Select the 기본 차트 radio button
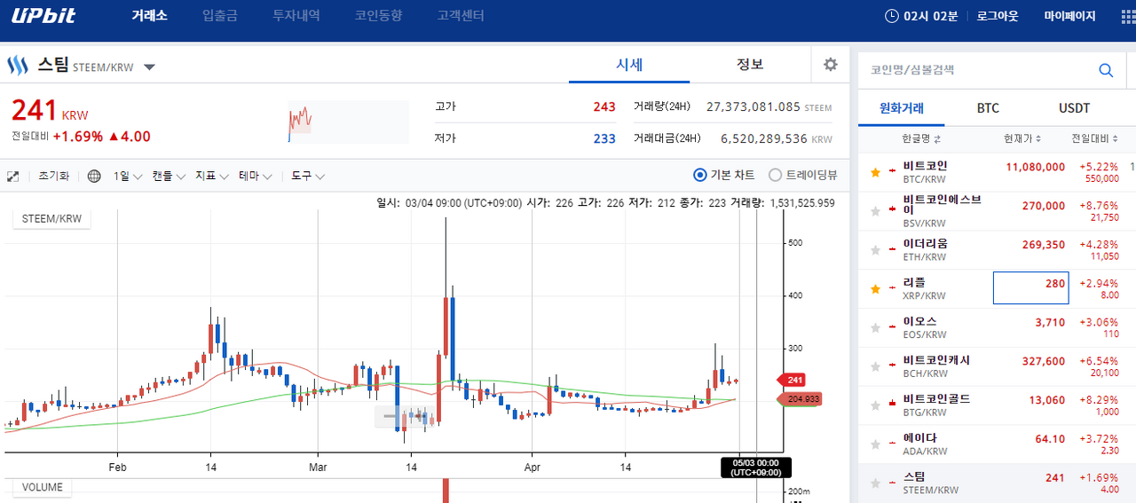This screenshot has height=503, width=1136. coord(699,175)
